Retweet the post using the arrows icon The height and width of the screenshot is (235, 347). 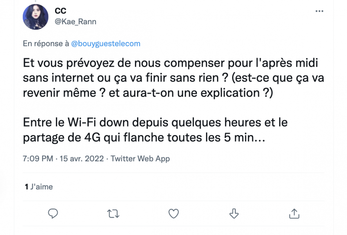tap(113, 213)
